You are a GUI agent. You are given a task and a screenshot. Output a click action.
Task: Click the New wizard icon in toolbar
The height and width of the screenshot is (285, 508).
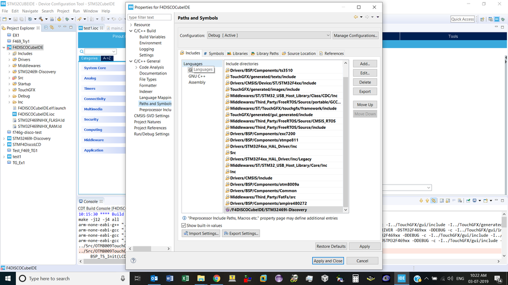tap(5, 19)
